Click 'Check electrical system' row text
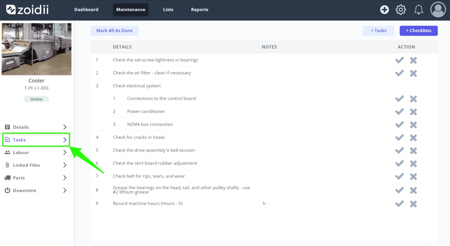The height and width of the screenshot is (246, 450). 137,86
